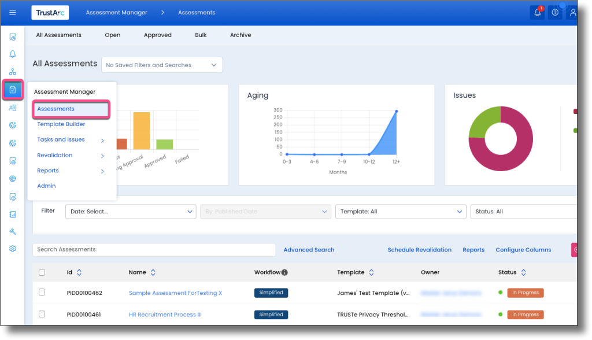This screenshot has width=592, height=340.
Task: Open the help question mark icon
Action: (555, 13)
